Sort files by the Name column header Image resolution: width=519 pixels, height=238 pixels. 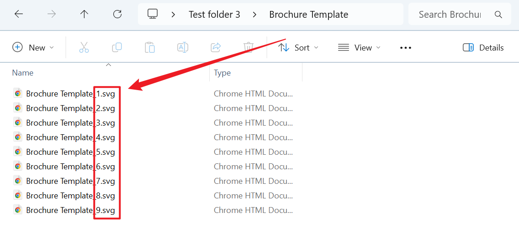(23, 73)
